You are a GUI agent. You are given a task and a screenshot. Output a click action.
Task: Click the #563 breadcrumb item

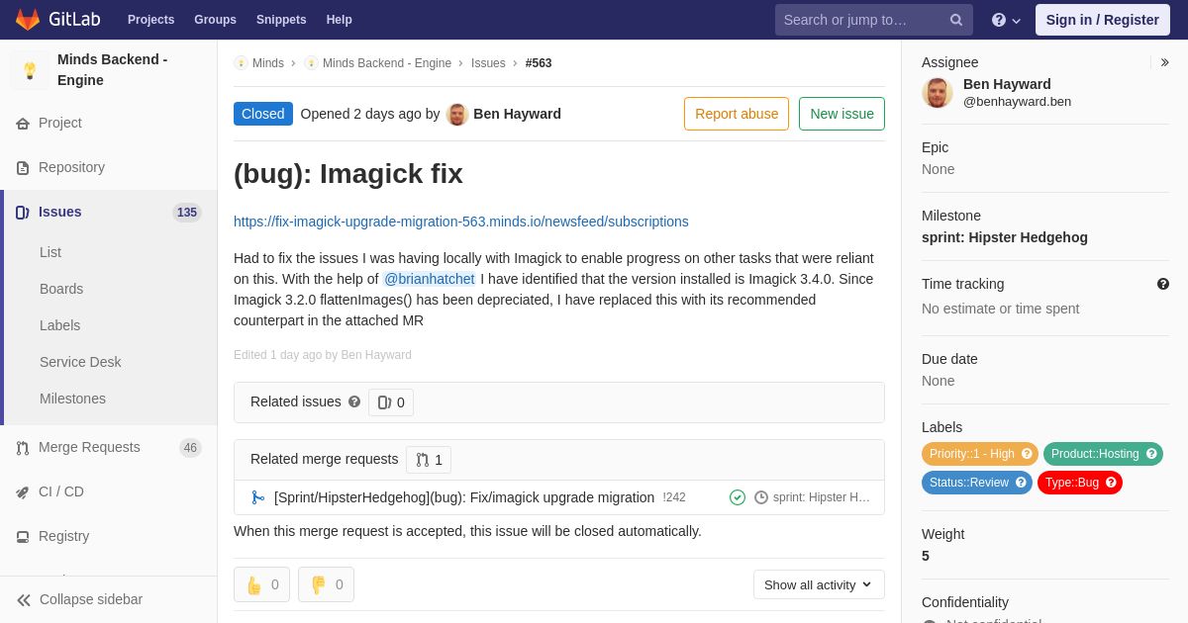tap(539, 63)
